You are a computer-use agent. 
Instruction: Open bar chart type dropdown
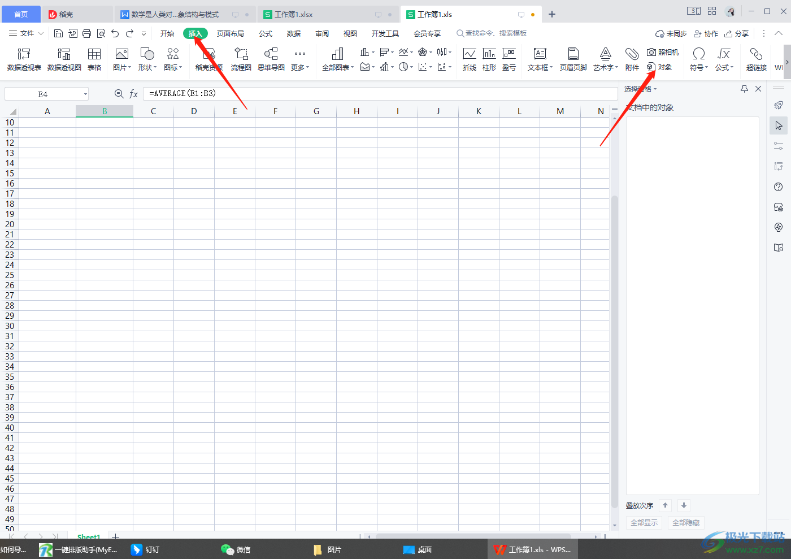(387, 52)
